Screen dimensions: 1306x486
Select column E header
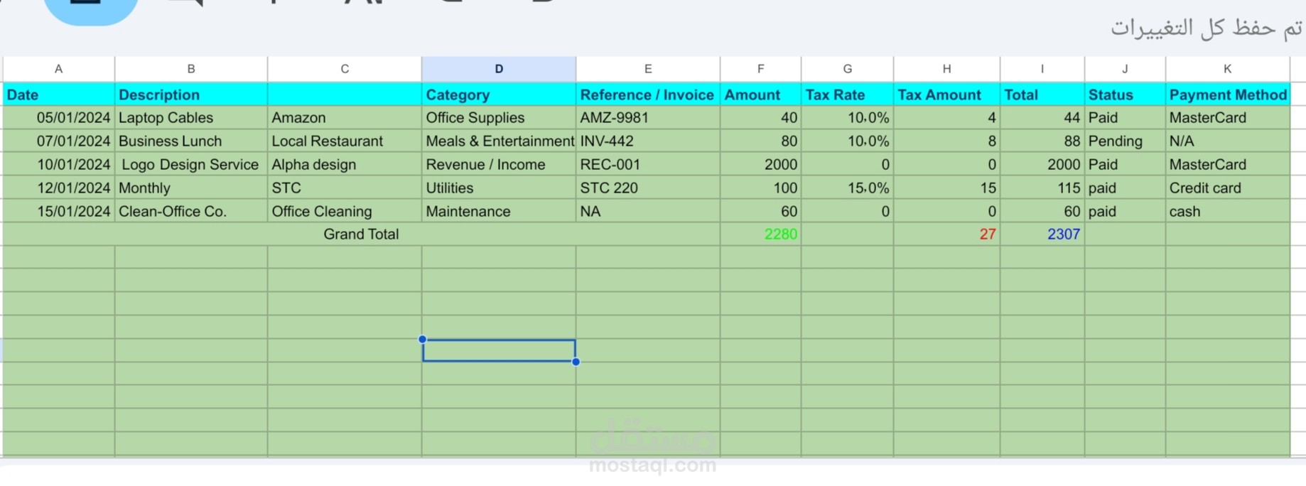pos(648,69)
